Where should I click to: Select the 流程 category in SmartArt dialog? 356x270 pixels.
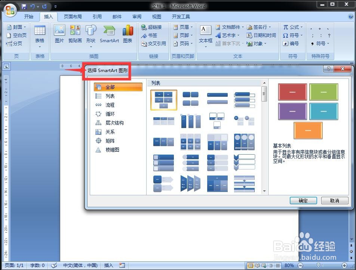click(x=110, y=105)
